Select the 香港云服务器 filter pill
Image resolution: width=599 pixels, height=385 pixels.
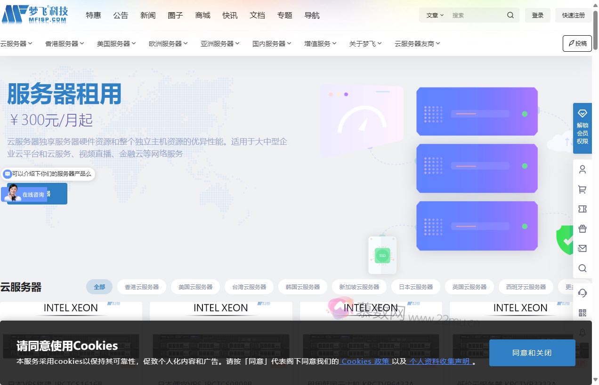(142, 287)
